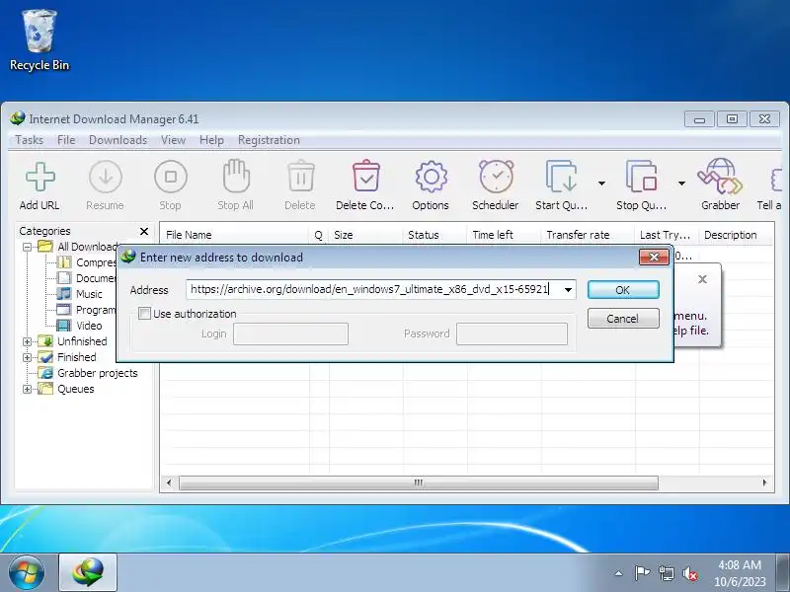Dismiss the tip popup behind the dialog

tap(702, 279)
